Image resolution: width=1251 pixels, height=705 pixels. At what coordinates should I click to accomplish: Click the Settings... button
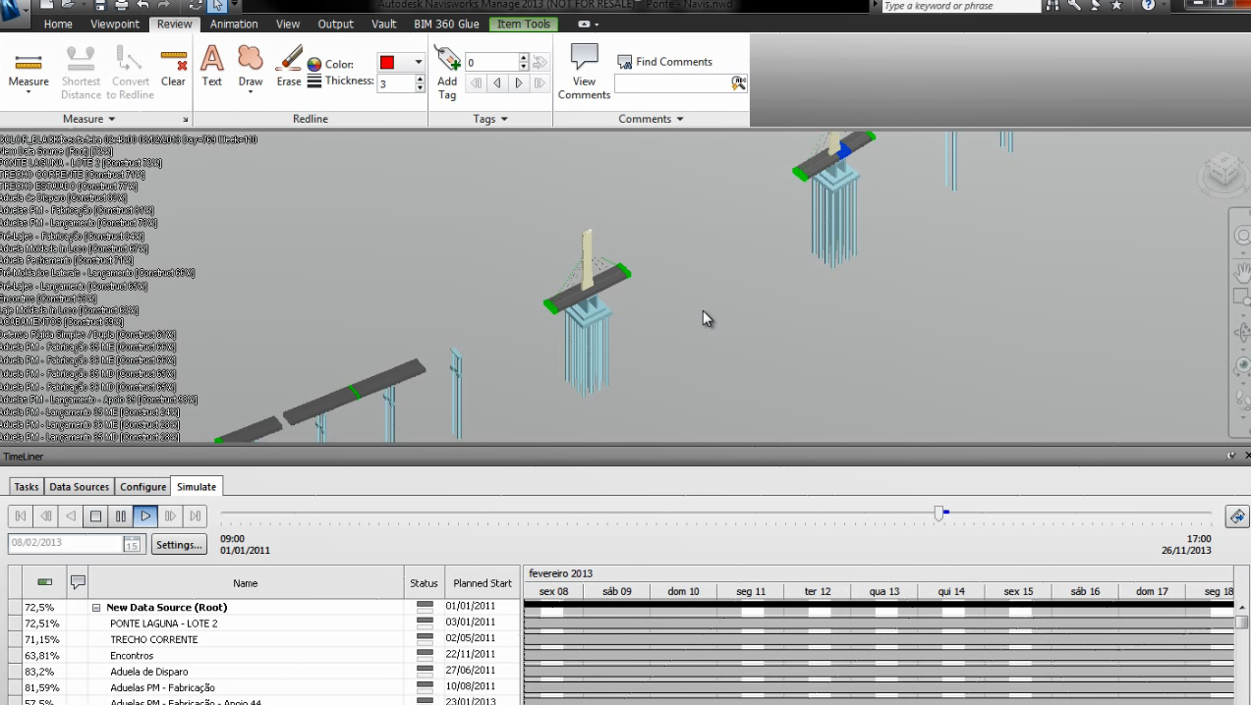click(179, 544)
